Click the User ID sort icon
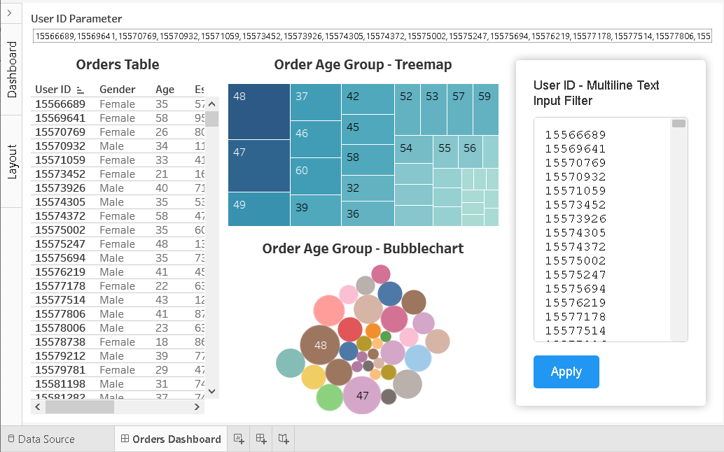This screenshot has width=724, height=452. click(x=81, y=90)
